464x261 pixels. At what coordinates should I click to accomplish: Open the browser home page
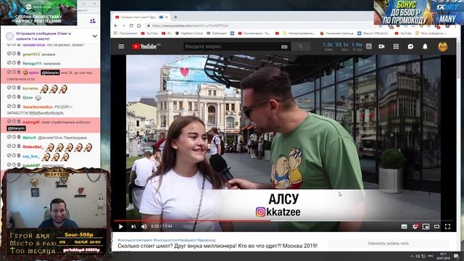pyautogui.click(x=138, y=26)
